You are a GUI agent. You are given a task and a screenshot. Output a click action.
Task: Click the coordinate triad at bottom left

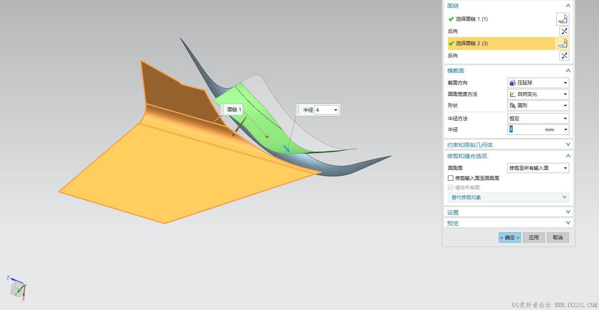click(18, 288)
